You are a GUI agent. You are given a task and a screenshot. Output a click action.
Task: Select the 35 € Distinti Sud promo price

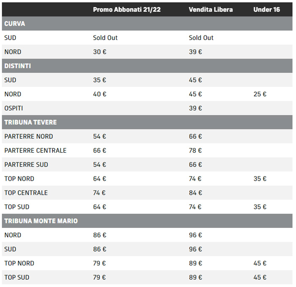[99, 80]
